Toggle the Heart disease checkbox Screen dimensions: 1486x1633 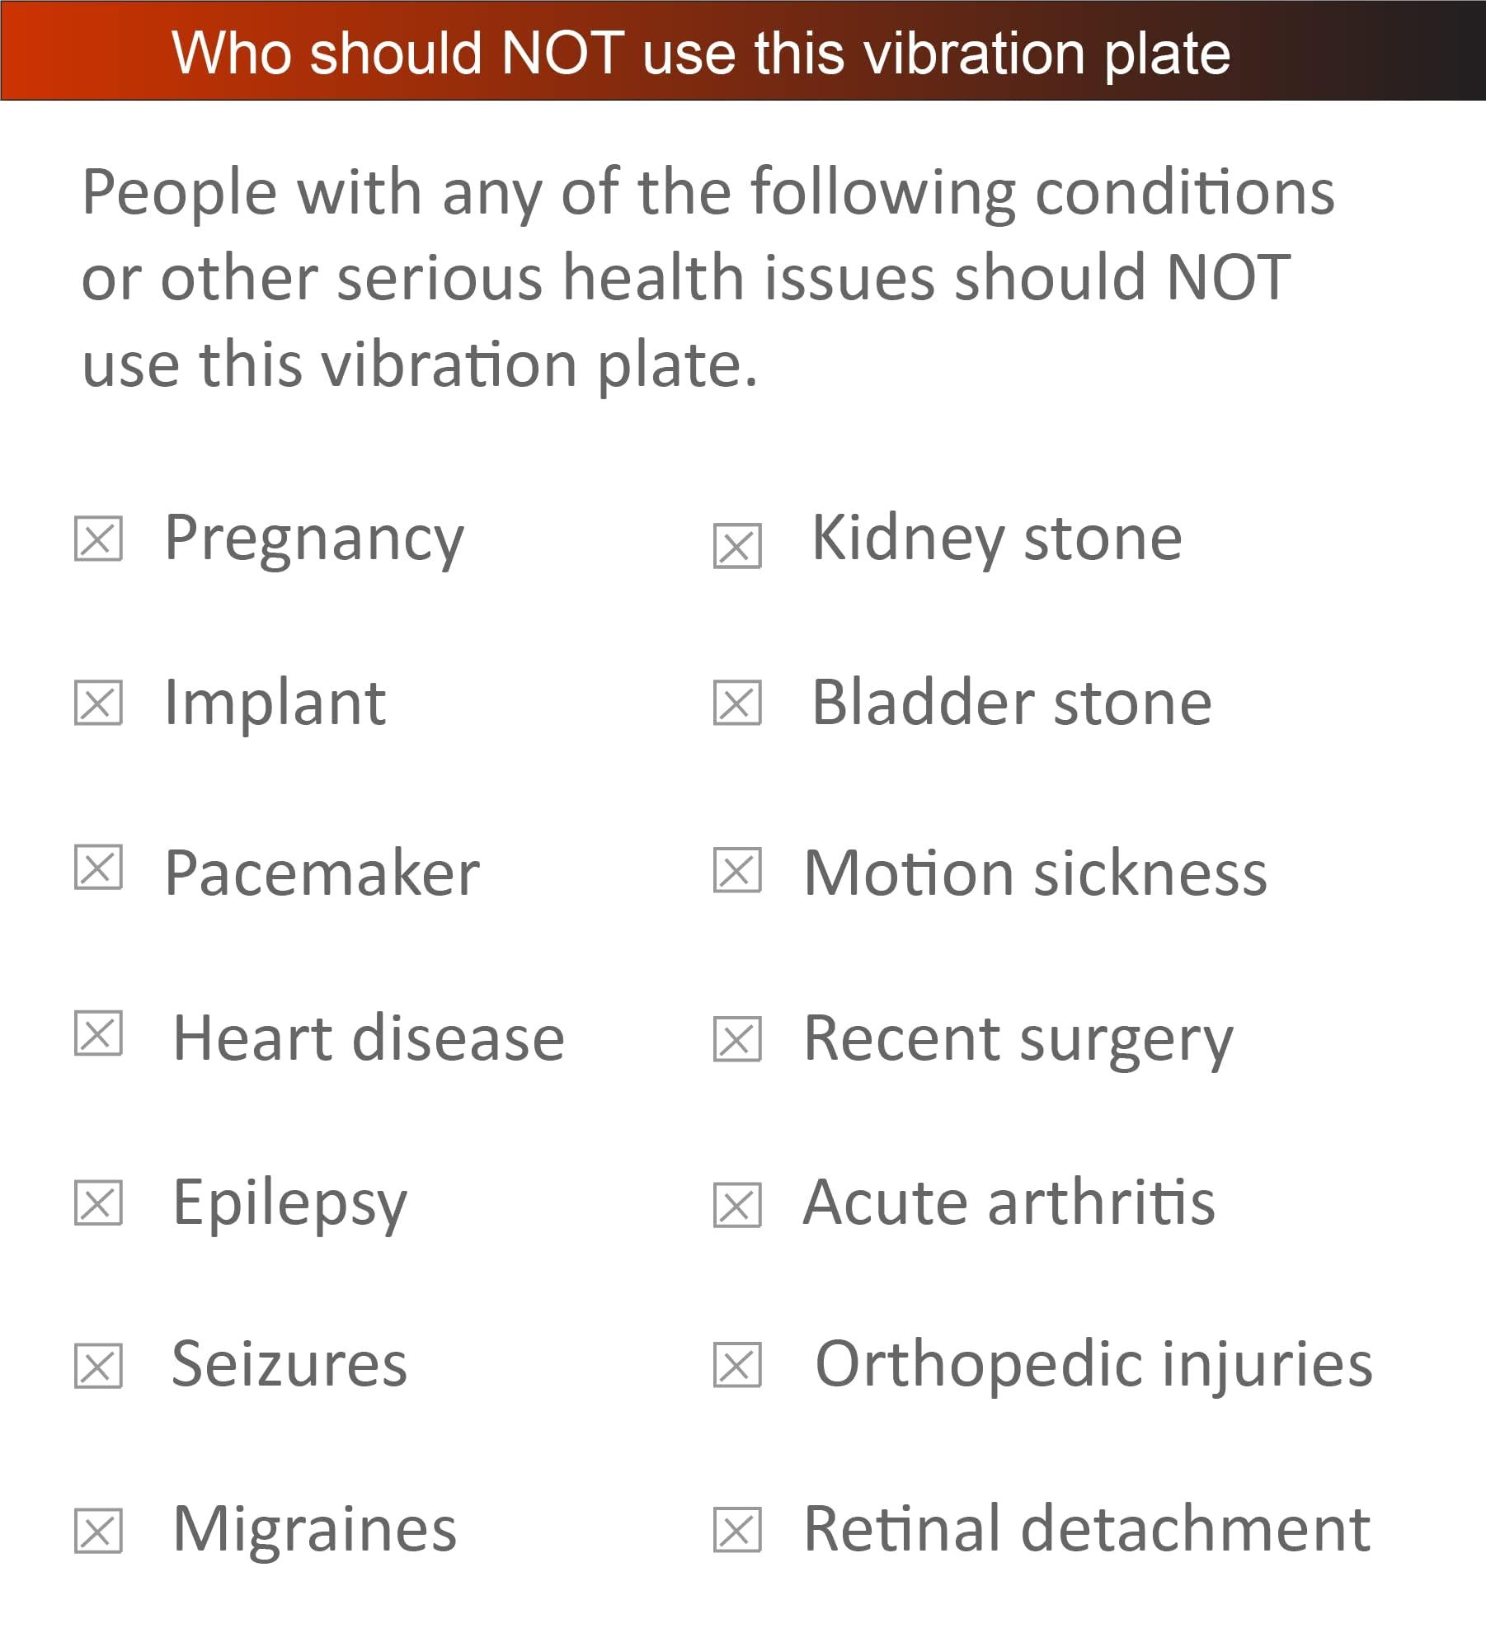click(98, 1033)
